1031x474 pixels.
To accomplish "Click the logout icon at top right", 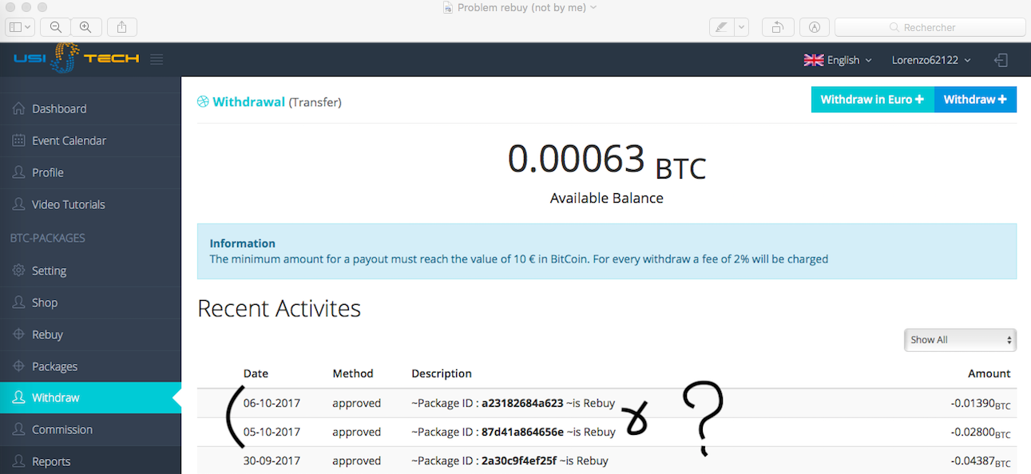I will tap(1001, 59).
